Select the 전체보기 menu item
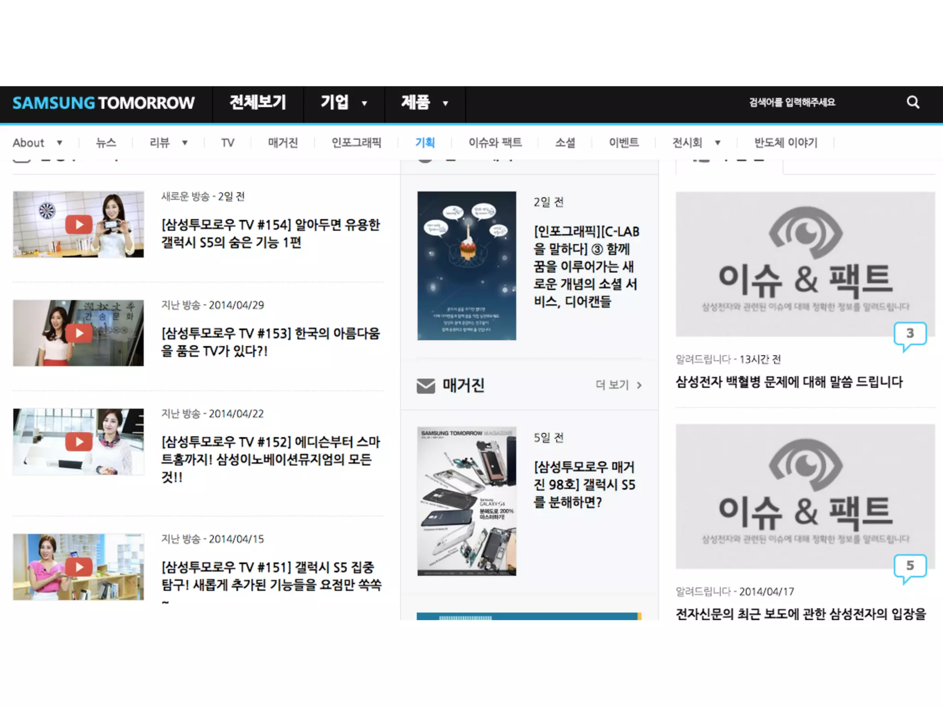This screenshot has width=943, height=707. (x=258, y=103)
